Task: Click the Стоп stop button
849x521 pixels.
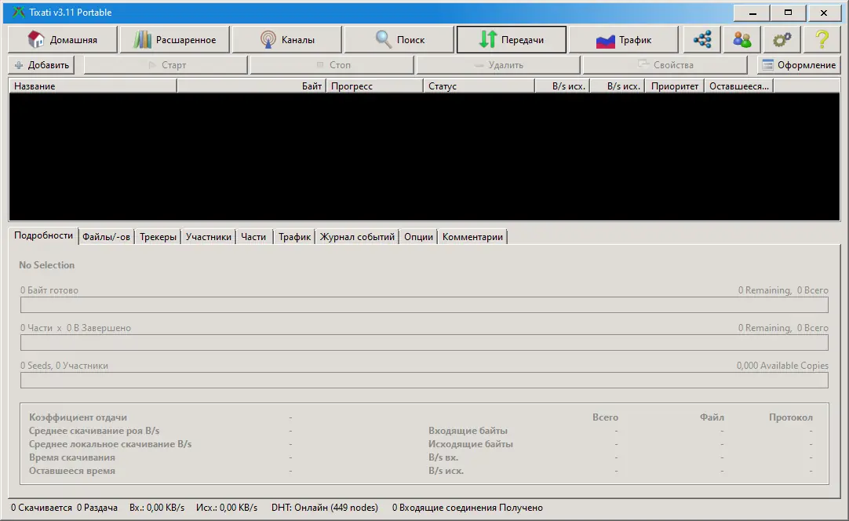Action: [333, 65]
